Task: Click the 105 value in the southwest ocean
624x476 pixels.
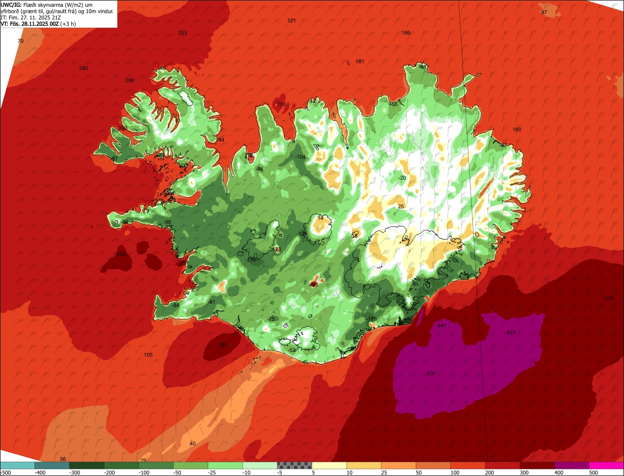Action: [x=148, y=355]
